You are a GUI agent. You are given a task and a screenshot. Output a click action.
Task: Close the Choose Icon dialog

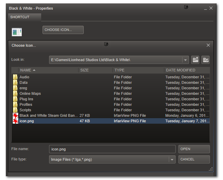click(208, 45)
